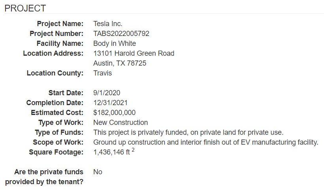
Task: Select project number TABS2022005792
Action: click(121, 34)
